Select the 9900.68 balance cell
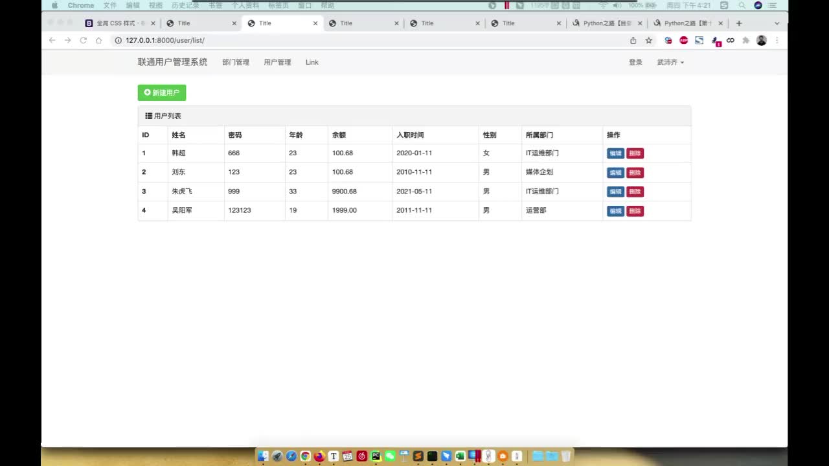Viewport: 829px width, 466px height. [360, 192]
